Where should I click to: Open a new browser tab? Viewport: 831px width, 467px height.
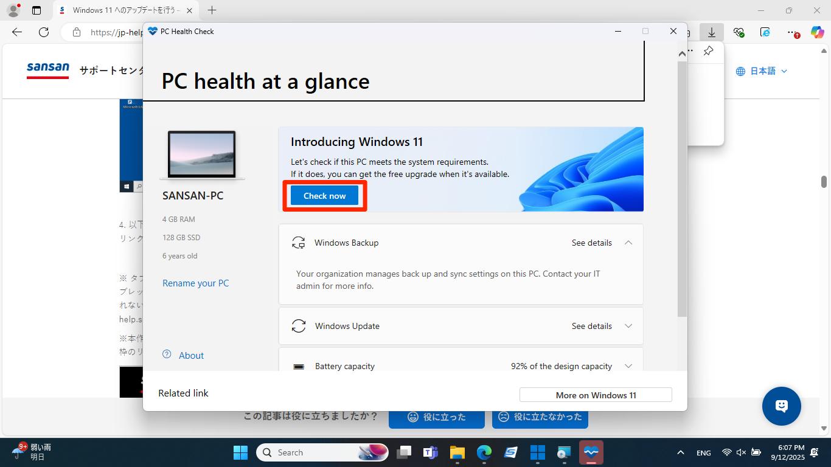pos(212,10)
